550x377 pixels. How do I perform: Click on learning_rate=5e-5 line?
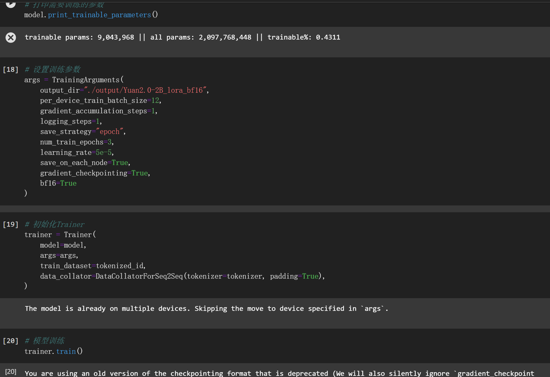pos(76,153)
